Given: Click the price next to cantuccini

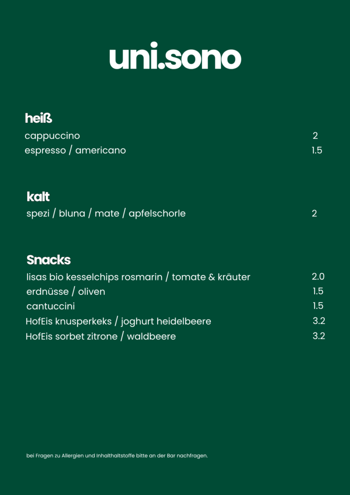Looking at the screenshot, I should pyautogui.click(x=318, y=306).
